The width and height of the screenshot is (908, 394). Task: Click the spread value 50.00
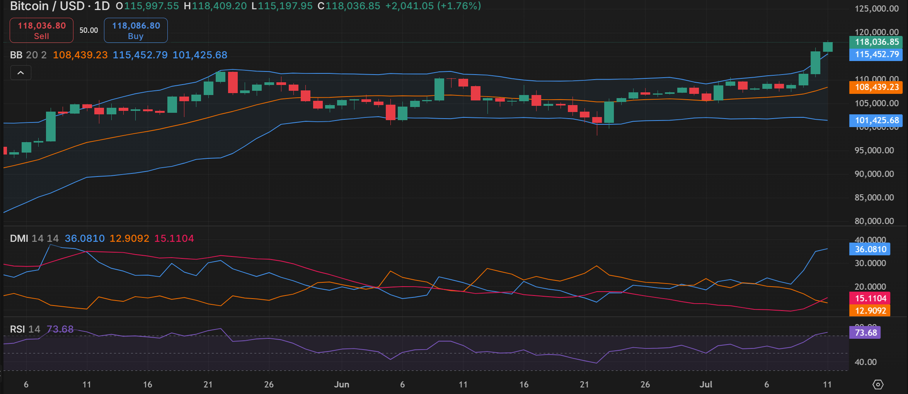point(89,30)
